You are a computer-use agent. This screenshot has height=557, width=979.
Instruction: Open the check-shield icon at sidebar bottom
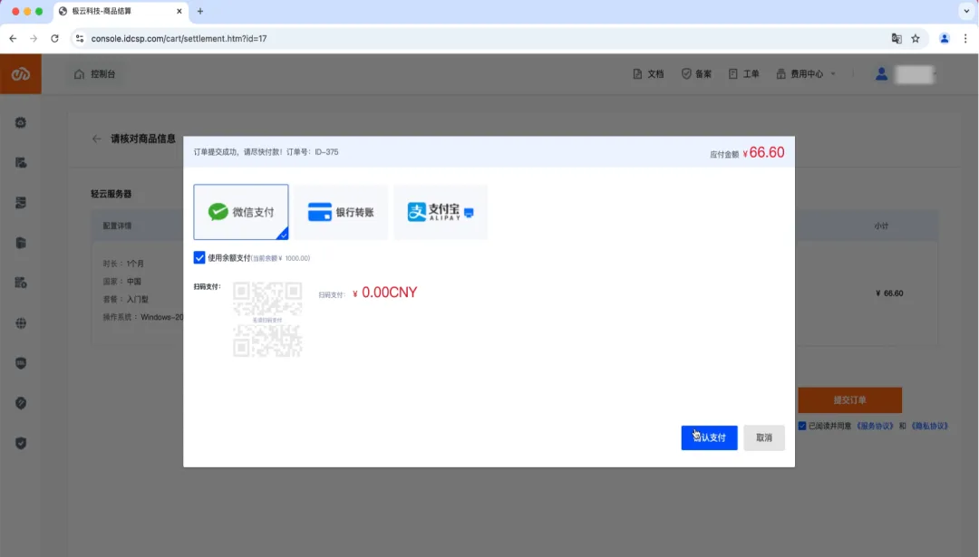[x=21, y=444]
